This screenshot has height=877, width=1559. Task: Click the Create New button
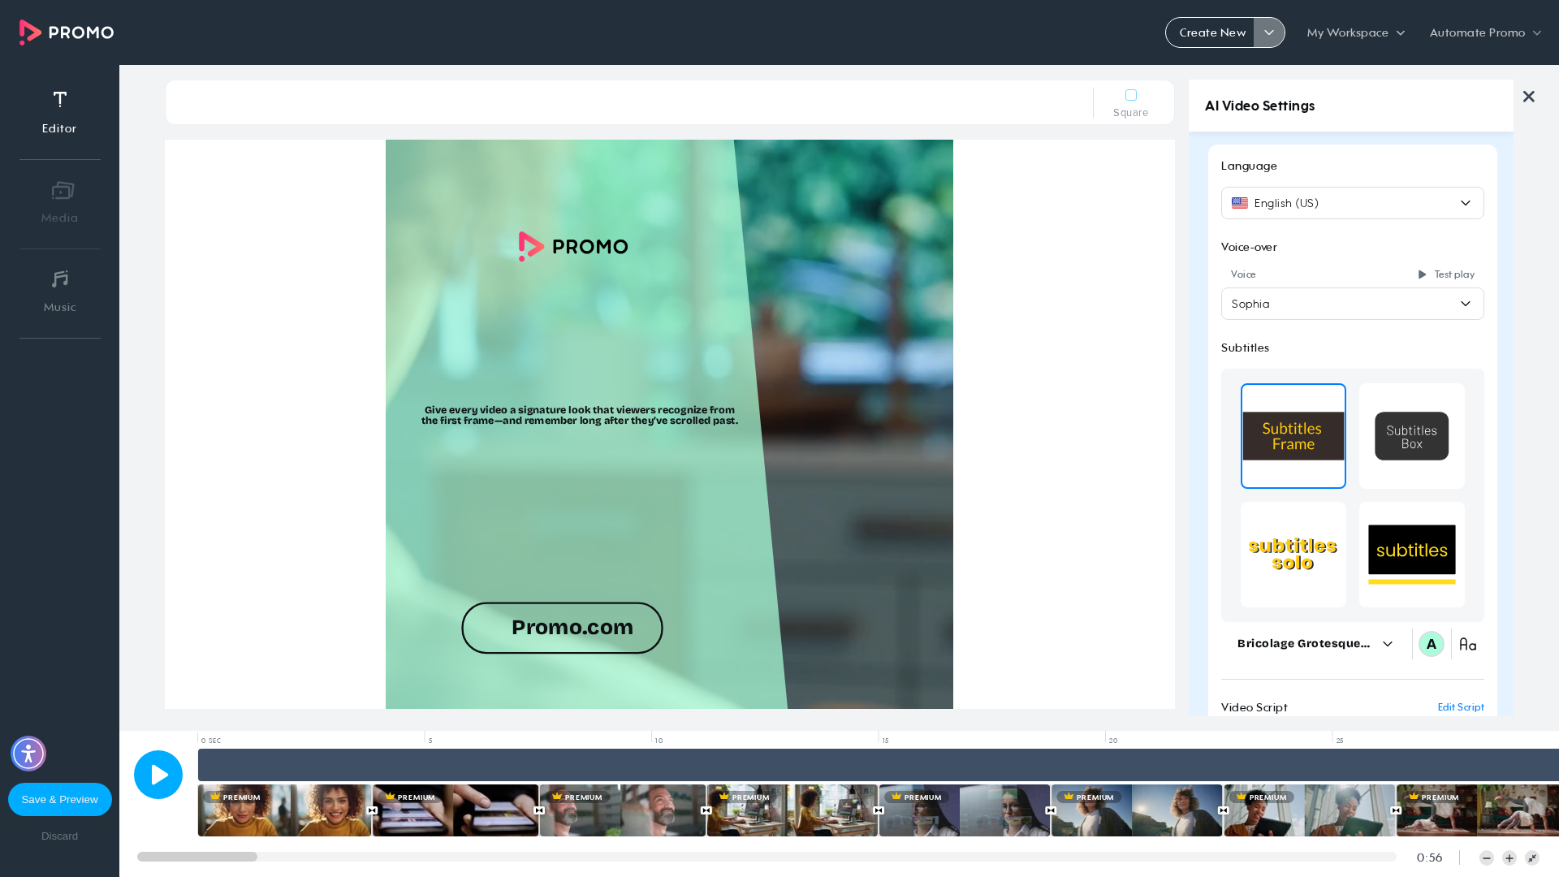point(1211,32)
